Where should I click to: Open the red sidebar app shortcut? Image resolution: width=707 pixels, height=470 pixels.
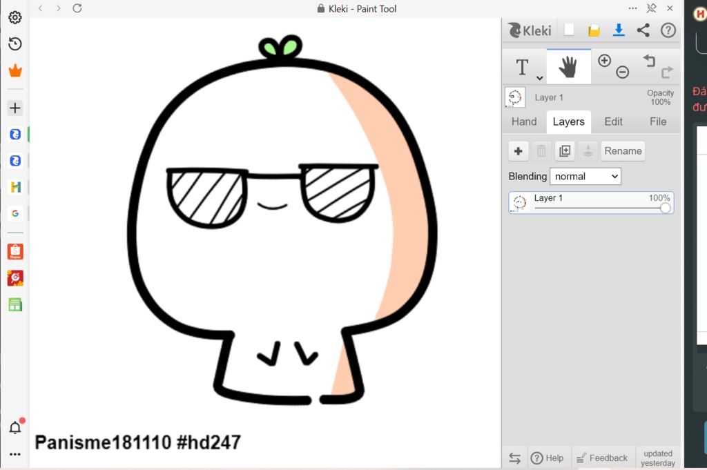click(x=15, y=278)
